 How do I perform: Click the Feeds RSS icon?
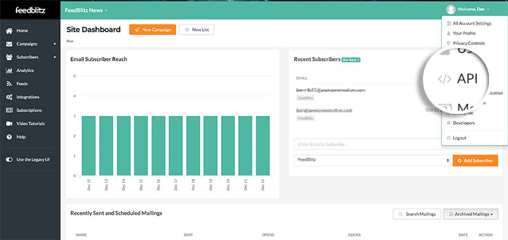(x=10, y=84)
